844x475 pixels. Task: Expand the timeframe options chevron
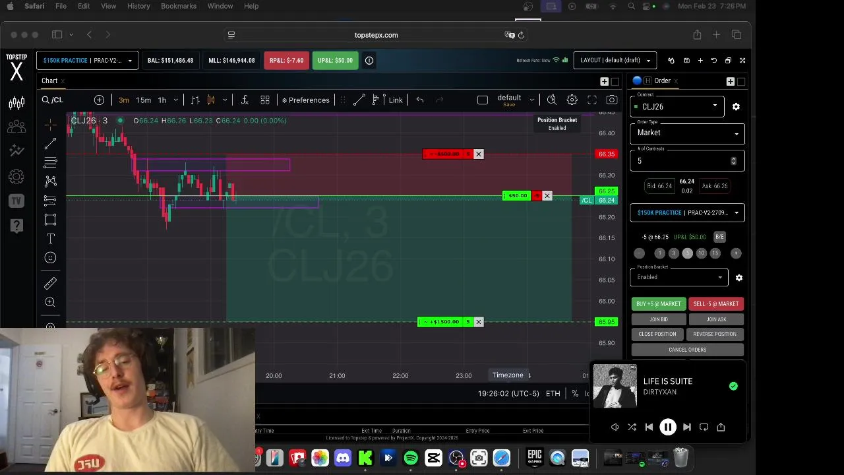pyautogui.click(x=175, y=100)
